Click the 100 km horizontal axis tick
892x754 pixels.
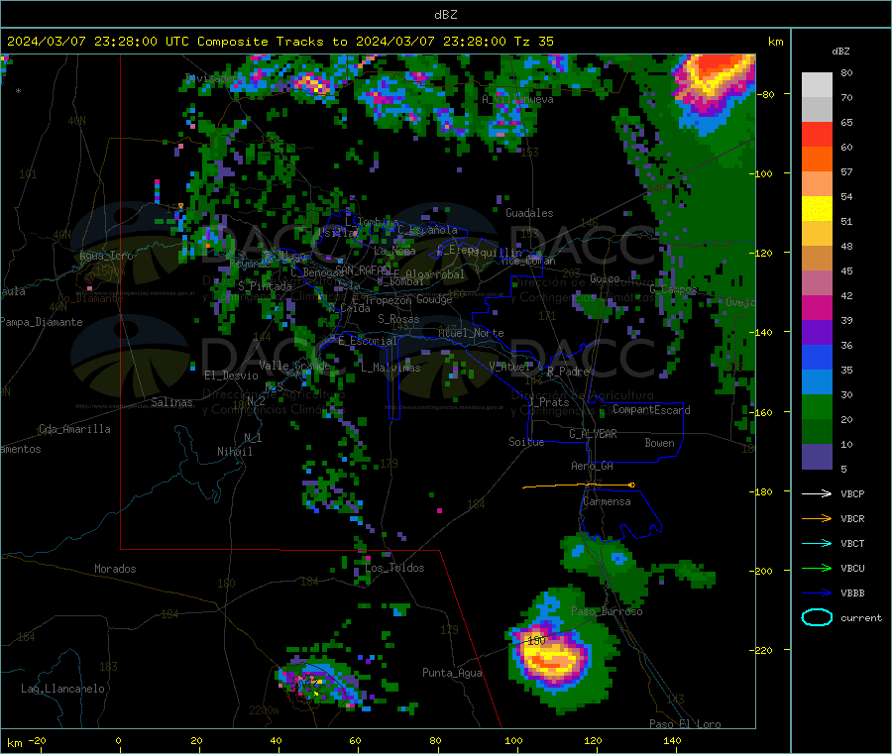coord(513,741)
